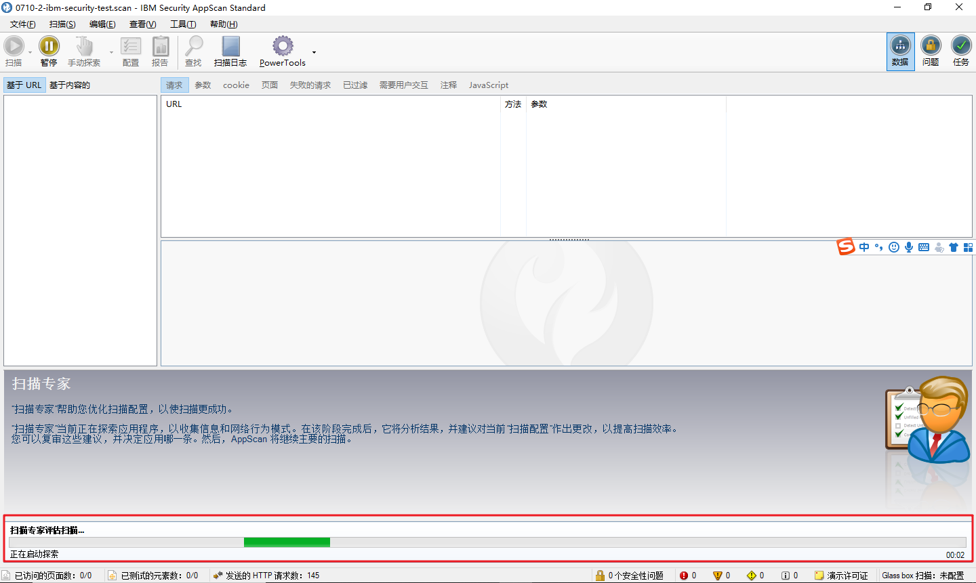
Task: Click the scan expert avatar image
Action: coord(928,420)
